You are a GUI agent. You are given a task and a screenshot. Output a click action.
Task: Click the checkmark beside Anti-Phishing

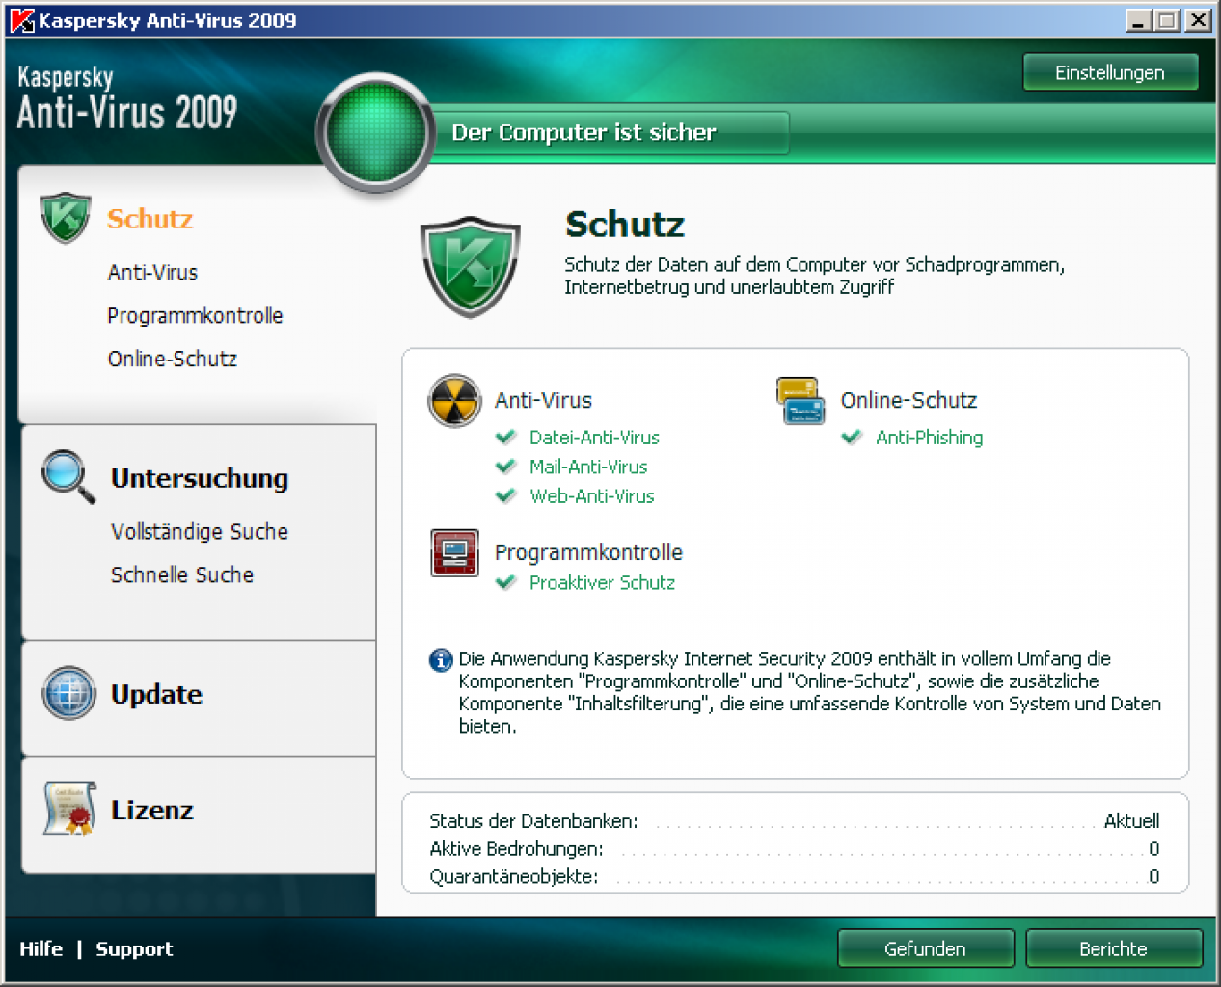coord(852,438)
